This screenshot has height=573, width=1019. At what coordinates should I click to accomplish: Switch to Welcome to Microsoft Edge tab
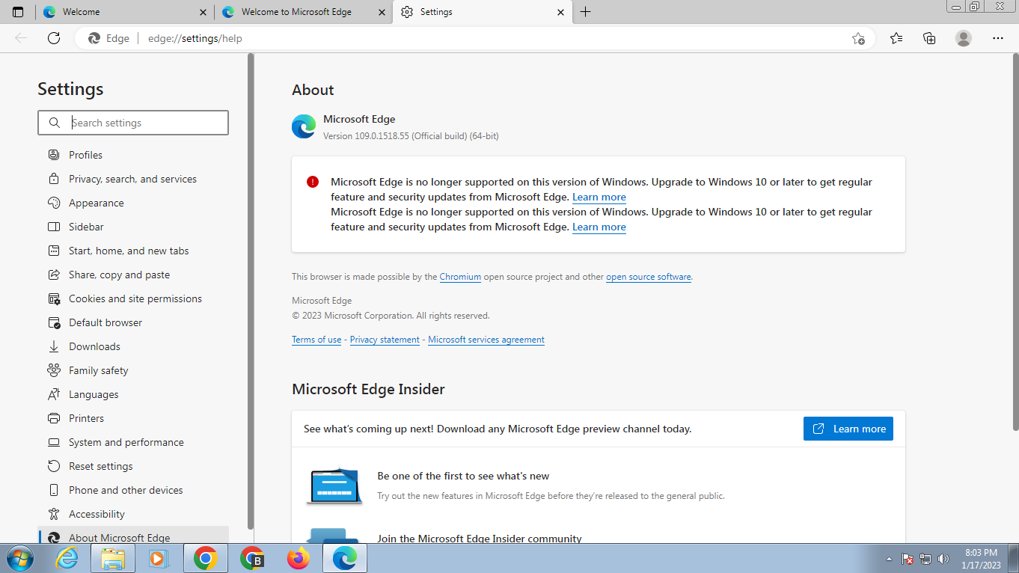[303, 12]
